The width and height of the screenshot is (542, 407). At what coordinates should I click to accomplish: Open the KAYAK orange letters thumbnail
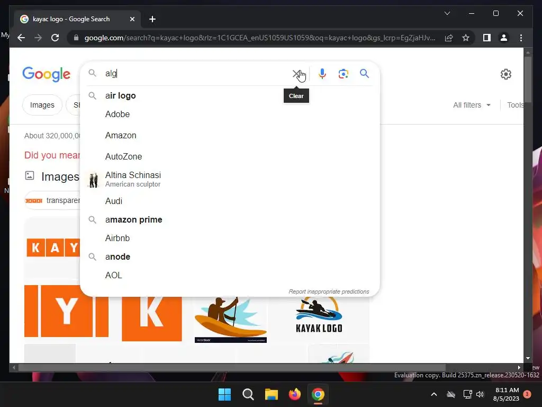click(52, 248)
